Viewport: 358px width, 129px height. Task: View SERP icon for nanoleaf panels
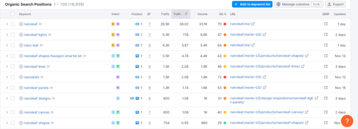point(326,88)
